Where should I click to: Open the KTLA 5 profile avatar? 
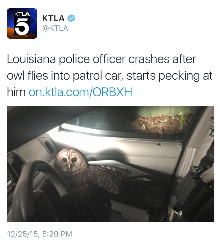(x=22, y=23)
